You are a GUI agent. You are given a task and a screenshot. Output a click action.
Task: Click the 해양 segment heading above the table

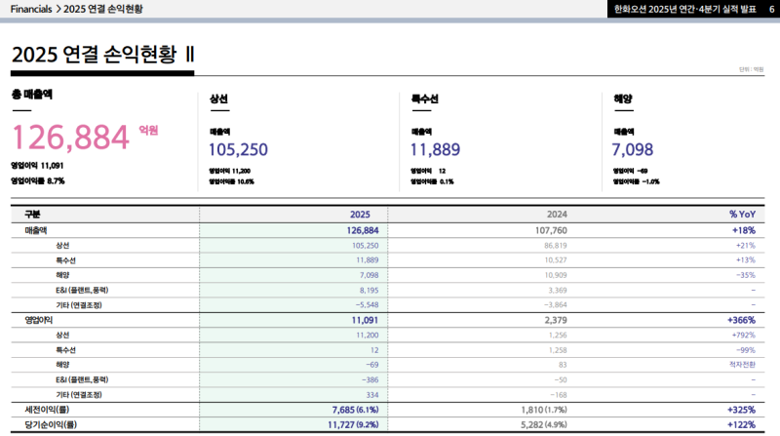tap(623, 99)
